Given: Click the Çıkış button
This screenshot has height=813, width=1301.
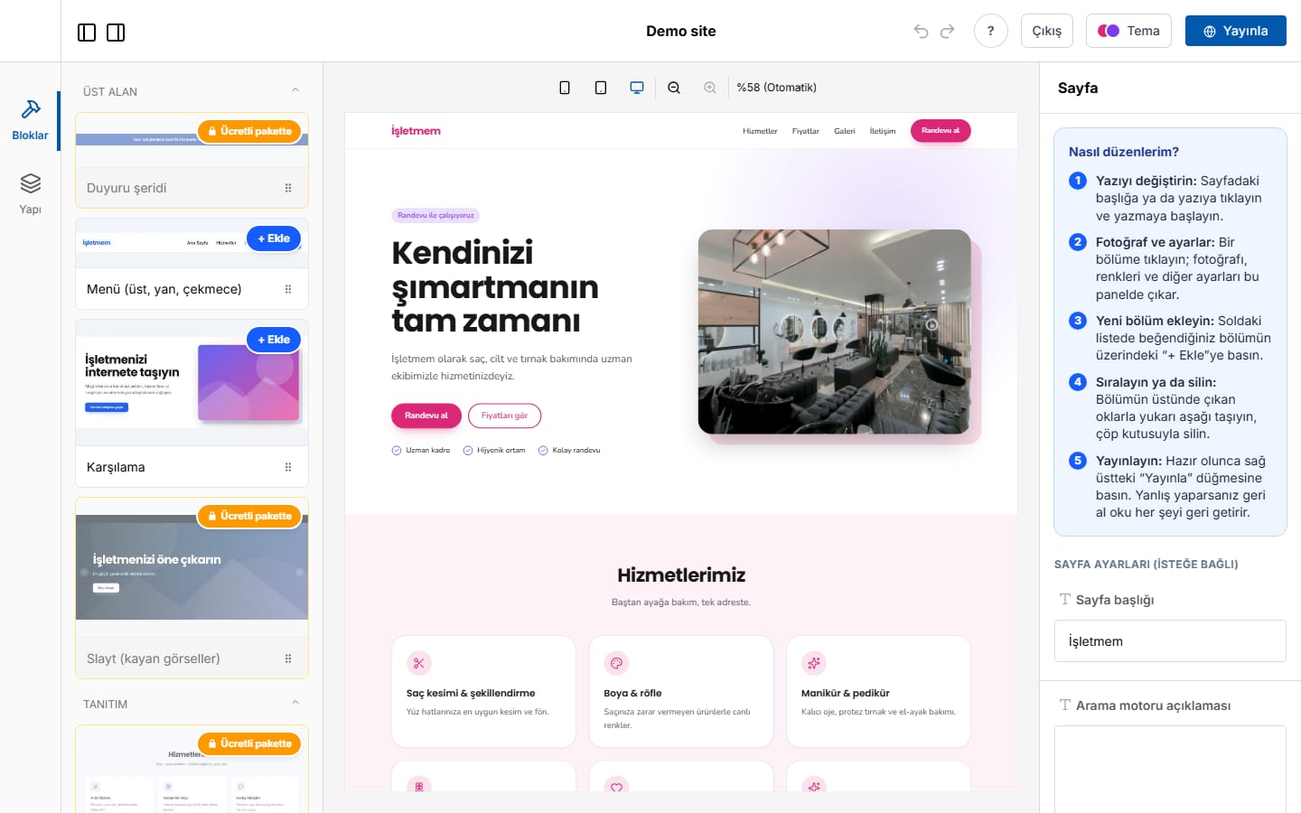Looking at the screenshot, I should 1047,31.
